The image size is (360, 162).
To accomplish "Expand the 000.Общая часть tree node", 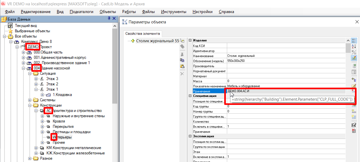I will 23,52.
